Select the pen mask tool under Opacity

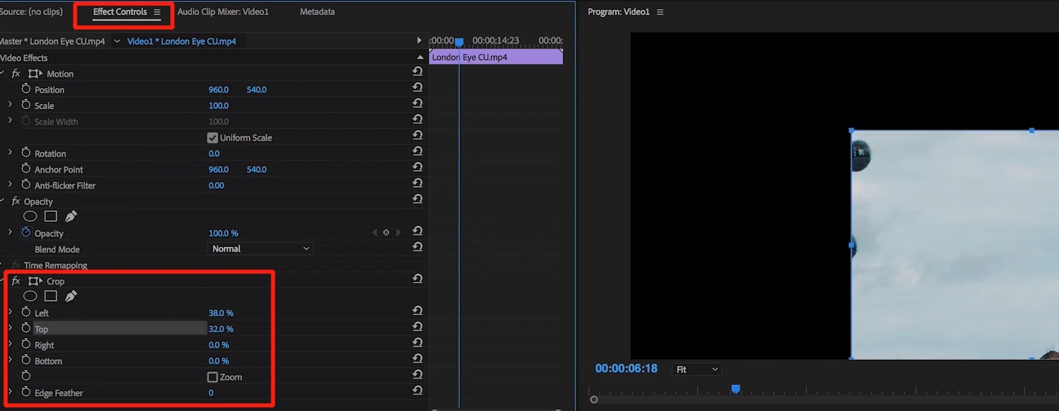click(71, 216)
